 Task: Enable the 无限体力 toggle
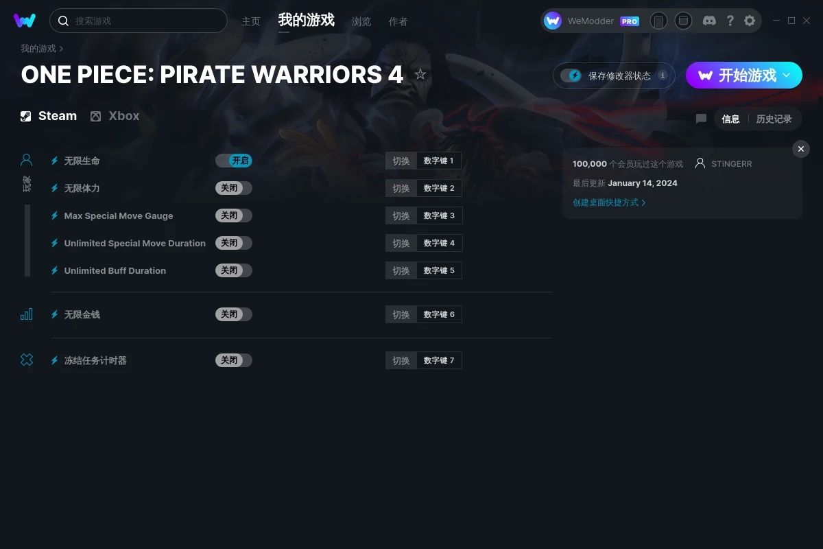pos(234,188)
